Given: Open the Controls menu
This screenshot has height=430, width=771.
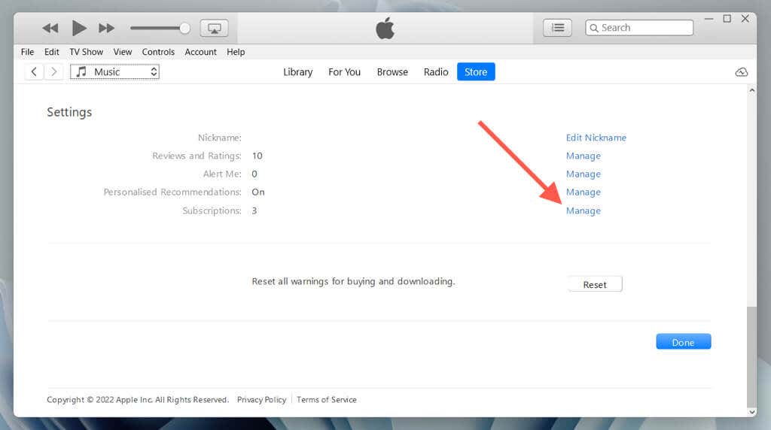Looking at the screenshot, I should coord(158,52).
